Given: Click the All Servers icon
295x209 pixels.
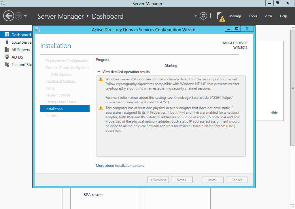Looking at the screenshot, I should tap(7, 49).
